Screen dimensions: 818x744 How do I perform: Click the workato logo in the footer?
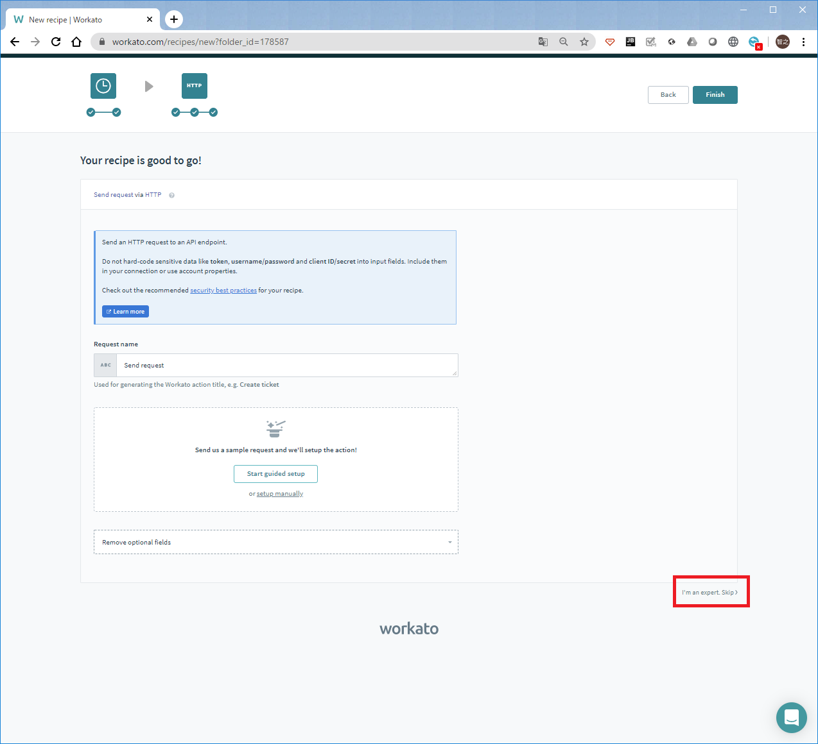coord(409,629)
